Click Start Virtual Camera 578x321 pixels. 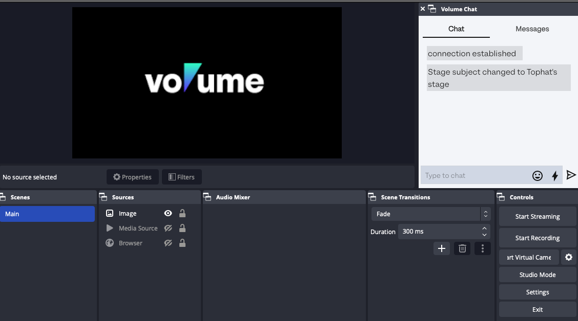coord(529,258)
